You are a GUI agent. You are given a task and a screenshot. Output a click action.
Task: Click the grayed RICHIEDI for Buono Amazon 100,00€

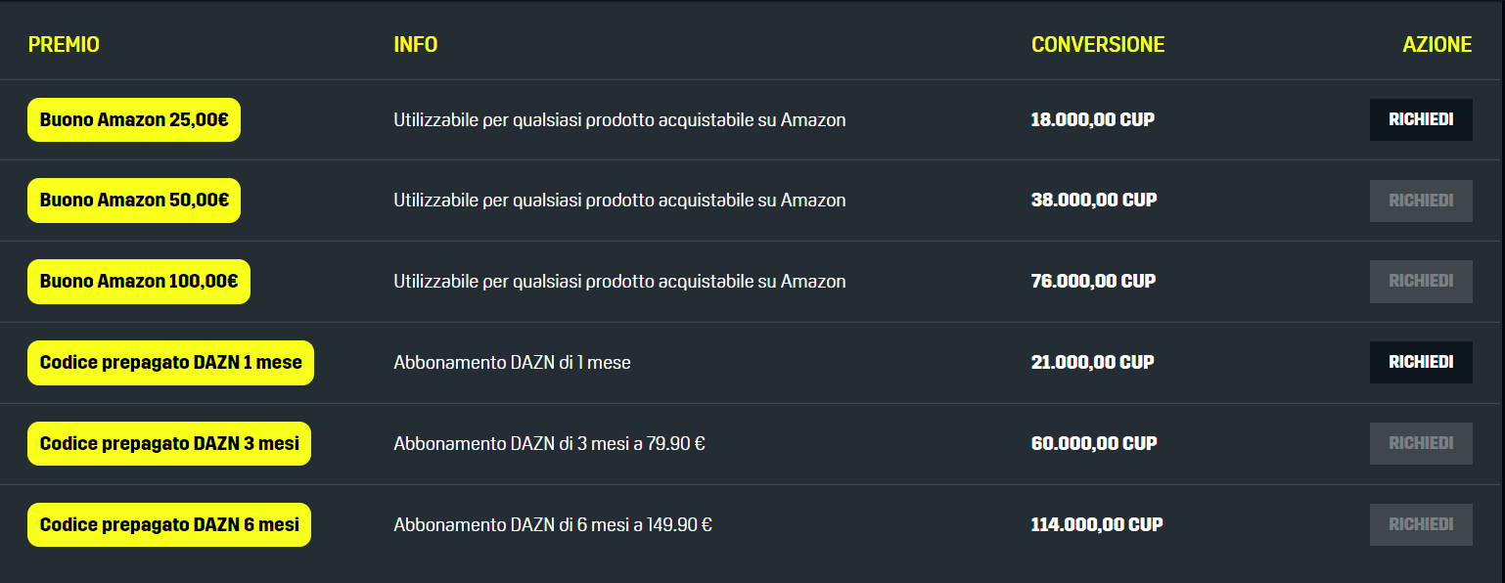pyautogui.click(x=1421, y=281)
